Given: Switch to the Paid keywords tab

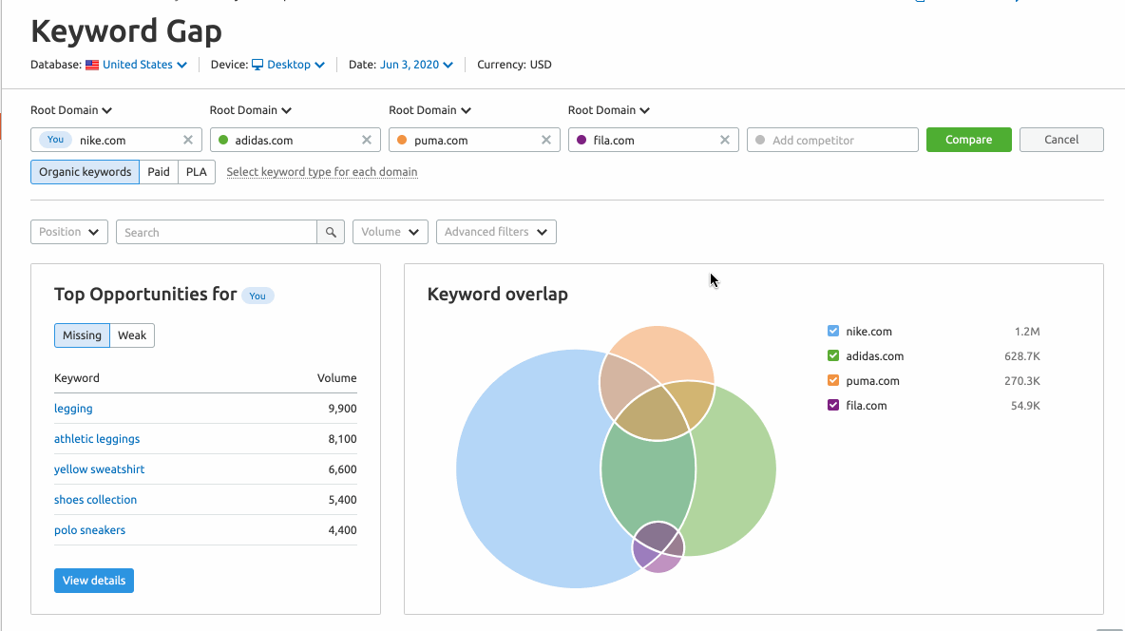Looking at the screenshot, I should (159, 172).
